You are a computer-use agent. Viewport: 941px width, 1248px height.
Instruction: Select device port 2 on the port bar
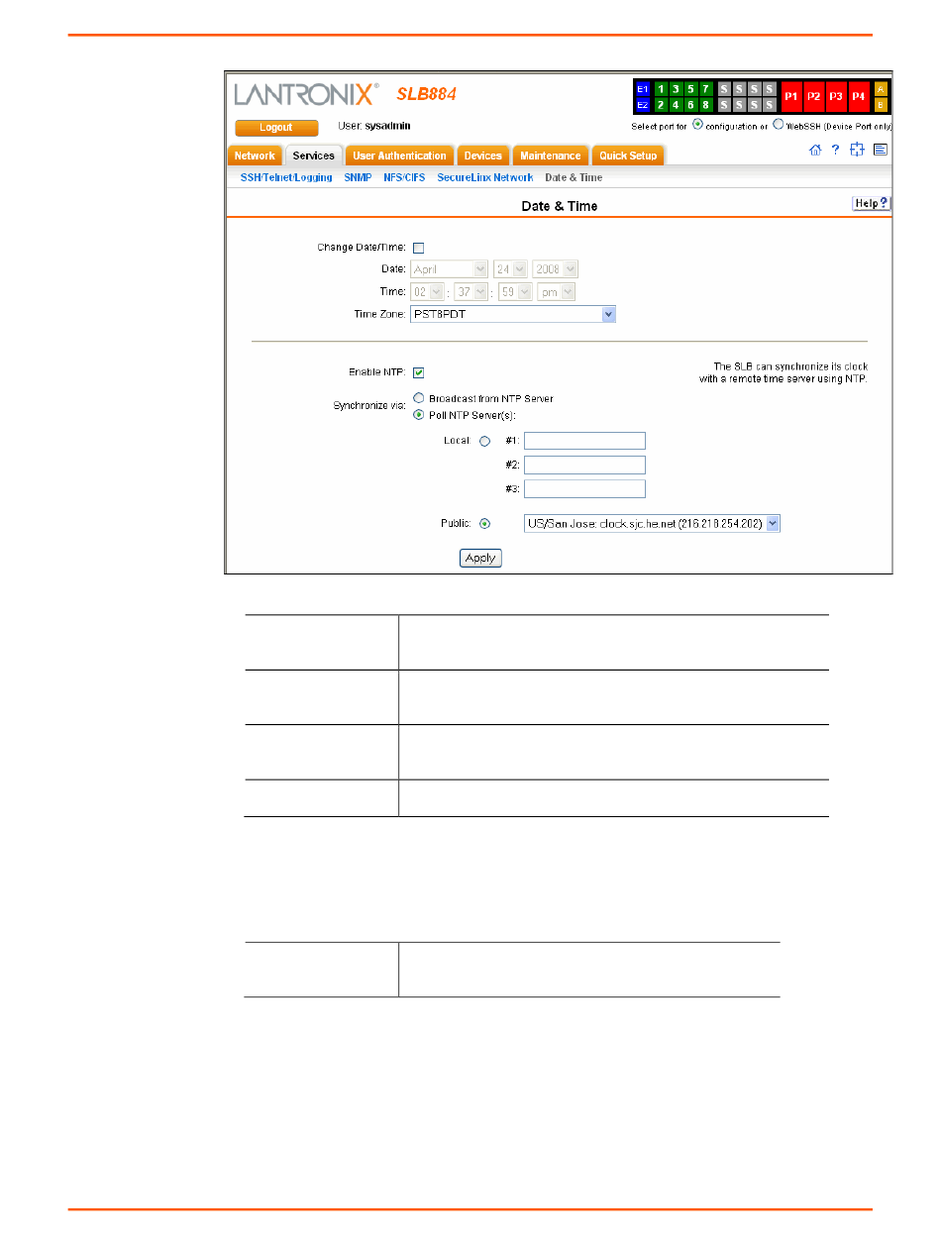point(661,104)
